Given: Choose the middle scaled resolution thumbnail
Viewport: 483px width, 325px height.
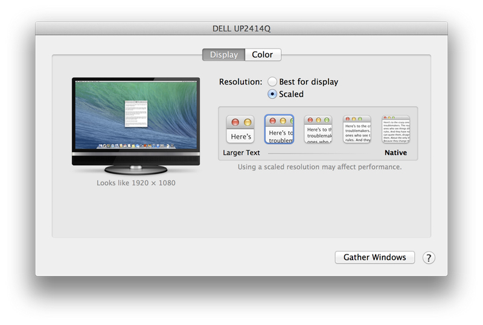Looking at the screenshot, I should (318, 129).
